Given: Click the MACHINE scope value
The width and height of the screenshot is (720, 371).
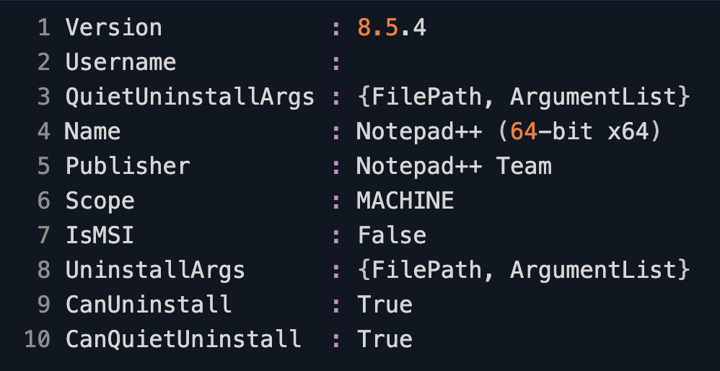Looking at the screenshot, I should coord(405,201).
